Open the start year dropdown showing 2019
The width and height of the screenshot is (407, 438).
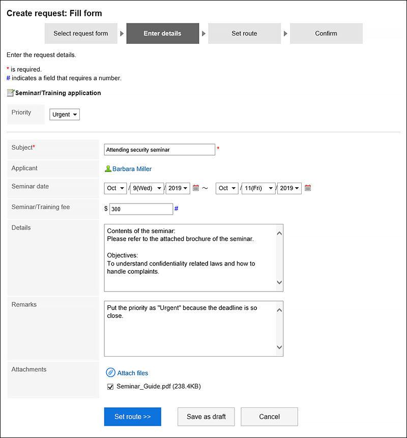pyautogui.click(x=178, y=188)
